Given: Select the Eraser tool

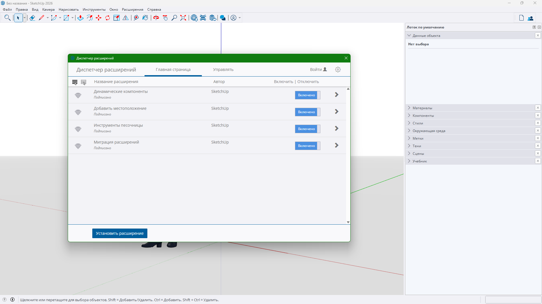Looking at the screenshot, I should pyautogui.click(x=32, y=18).
